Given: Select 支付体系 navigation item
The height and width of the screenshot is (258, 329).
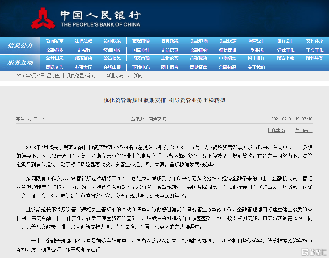Looking at the screenshot, I should pyautogui.click(x=314, y=41).
